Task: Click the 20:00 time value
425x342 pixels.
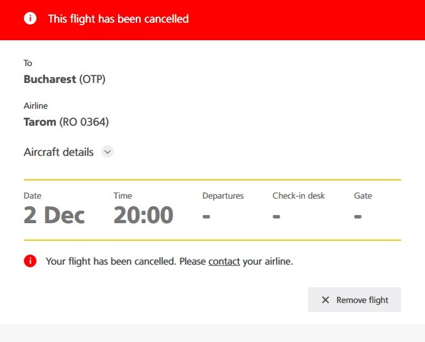Action: 143,215
